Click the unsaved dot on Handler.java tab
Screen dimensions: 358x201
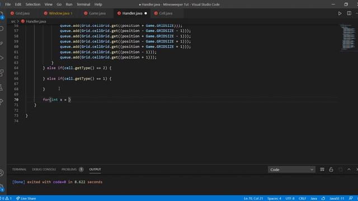[145, 13]
